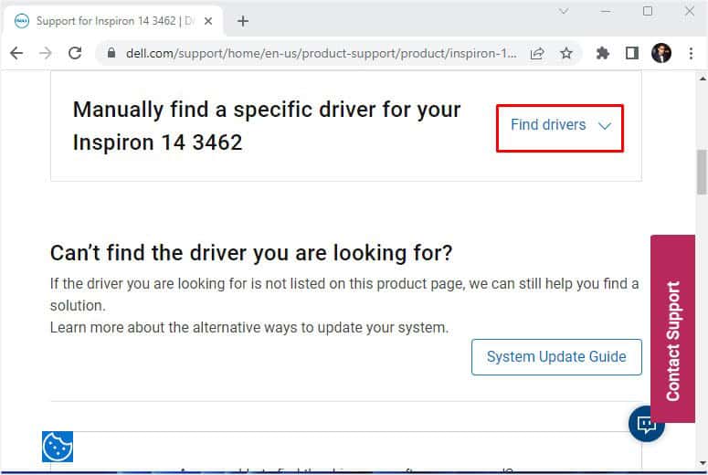The width and height of the screenshot is (708, 475).
Task: Click the forward navigation arrow
Action: point(45,53)
